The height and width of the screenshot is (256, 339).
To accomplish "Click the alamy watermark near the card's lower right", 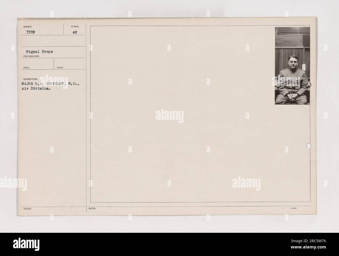I will pos(246,183).
